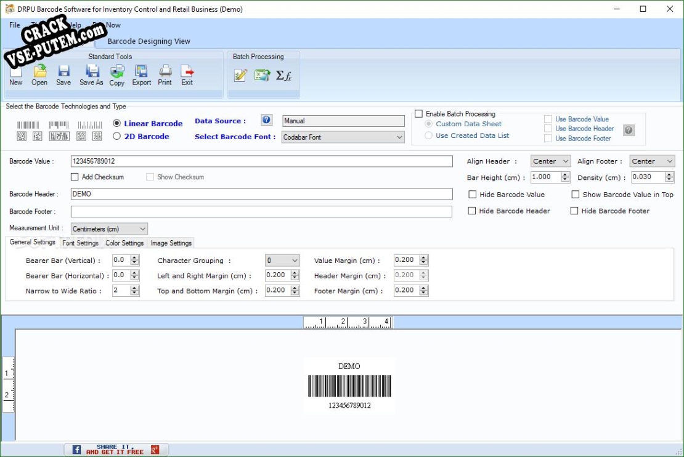Open the File menu
This screenshot has width=684, height=457.
[14, 25]
